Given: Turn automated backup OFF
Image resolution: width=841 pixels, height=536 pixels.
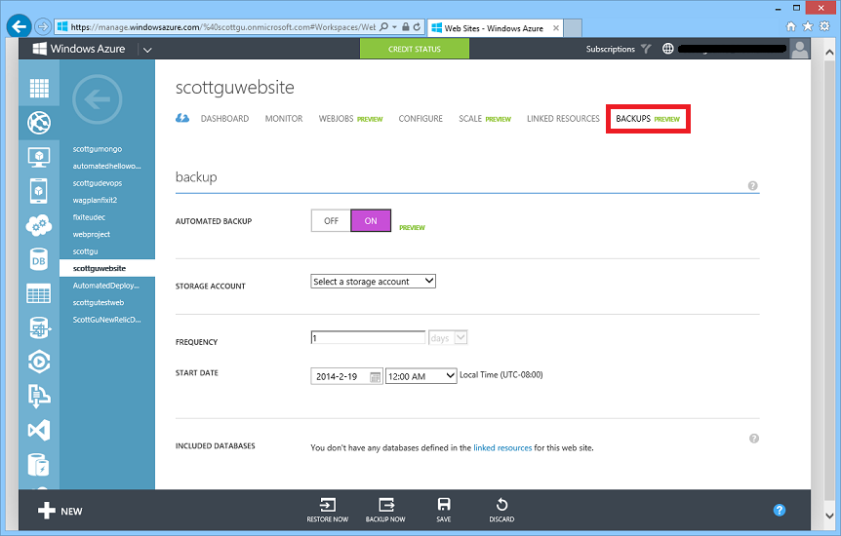Looking at the screenshot, I should 331,221.
